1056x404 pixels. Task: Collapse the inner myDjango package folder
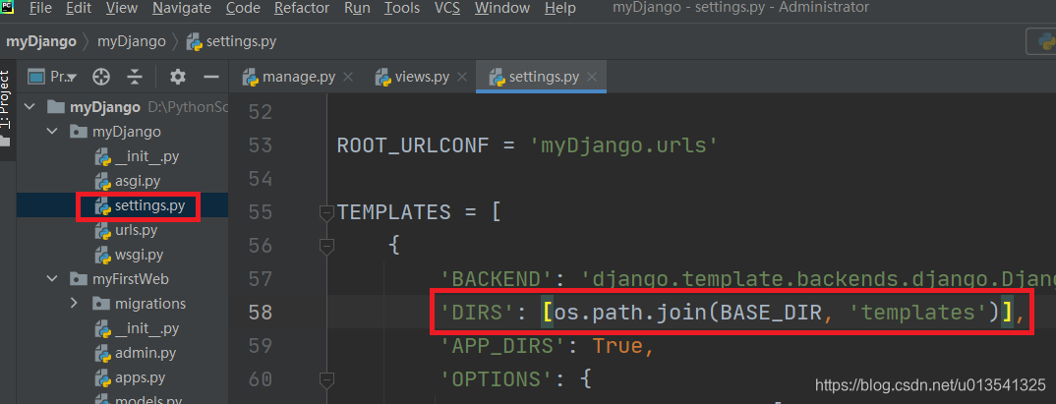click(52, 132)
